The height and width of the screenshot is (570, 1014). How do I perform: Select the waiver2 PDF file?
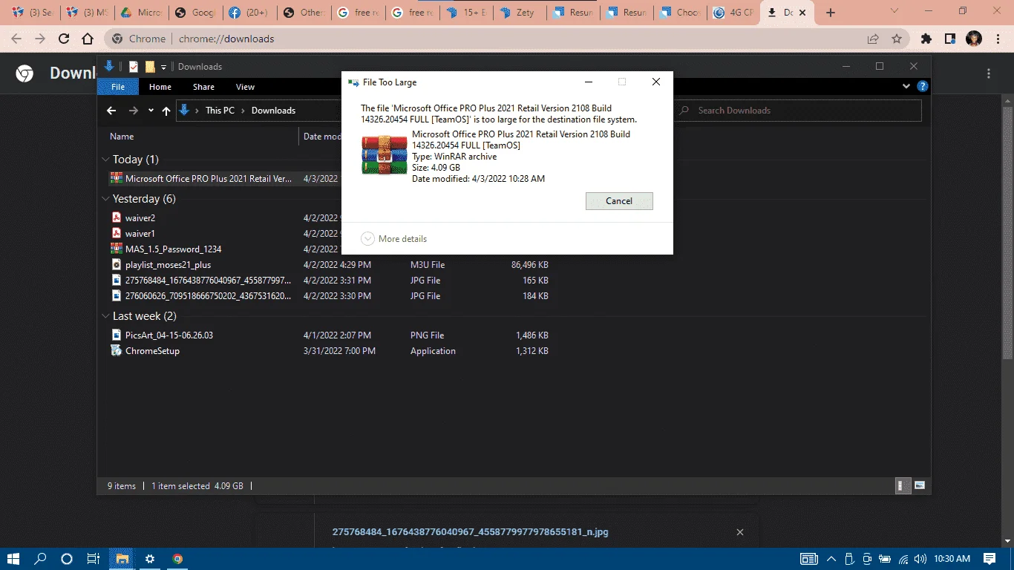140,218
